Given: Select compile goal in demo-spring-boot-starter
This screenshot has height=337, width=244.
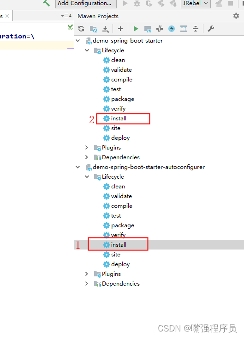Looking at the screenshot, I should point(159,80).
